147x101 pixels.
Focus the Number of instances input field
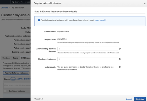tap(88, 59)
